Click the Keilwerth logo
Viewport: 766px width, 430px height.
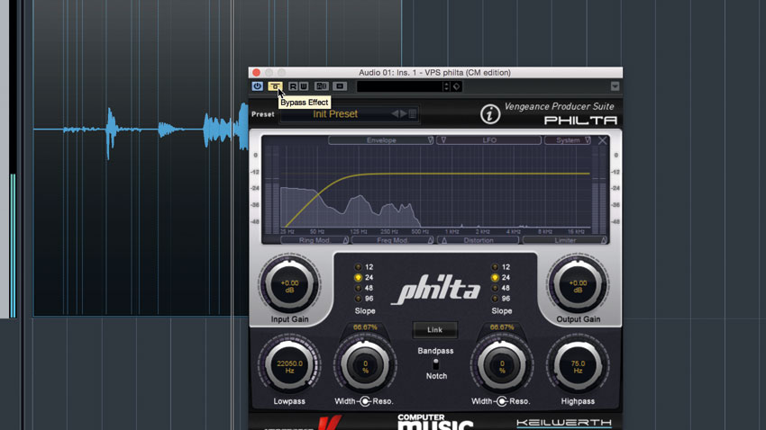point(564,422)
